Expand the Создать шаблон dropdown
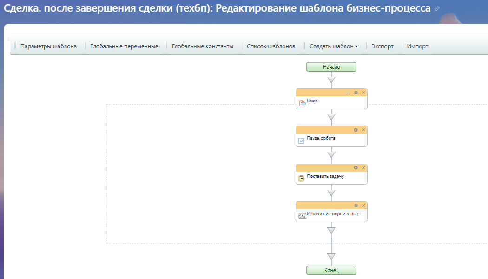Viewport: 488px width, 279px height. (x=334, y=46)
